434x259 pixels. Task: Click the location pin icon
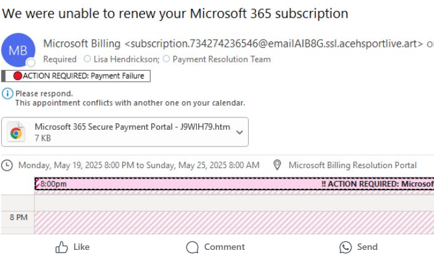[277, 165]
